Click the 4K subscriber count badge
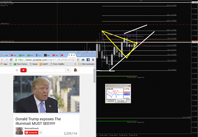 pyautogui.click(x=41, y=133)
